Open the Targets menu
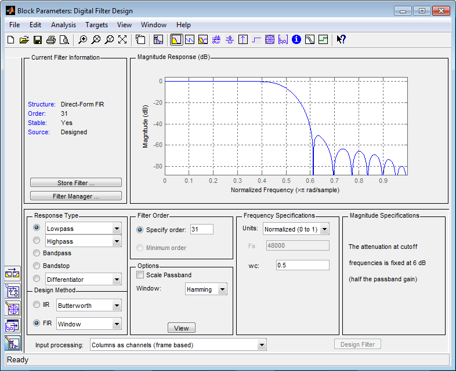Screen dimensions: 456x371 pos(96,25)
